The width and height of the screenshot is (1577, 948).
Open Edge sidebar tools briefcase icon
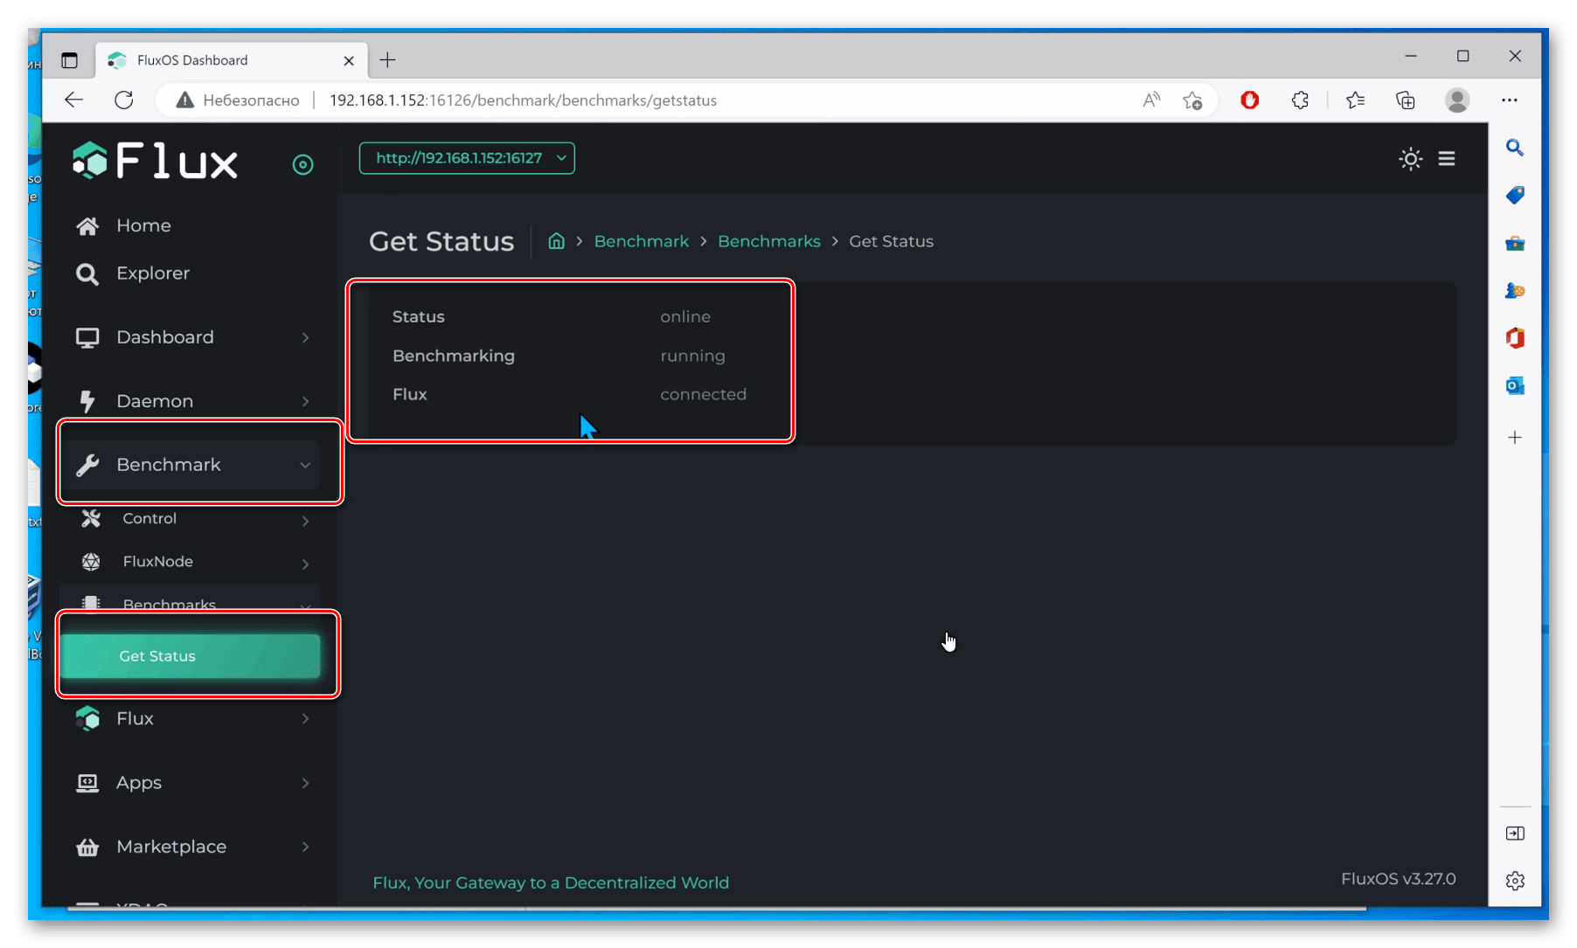tap(1515, 244)
